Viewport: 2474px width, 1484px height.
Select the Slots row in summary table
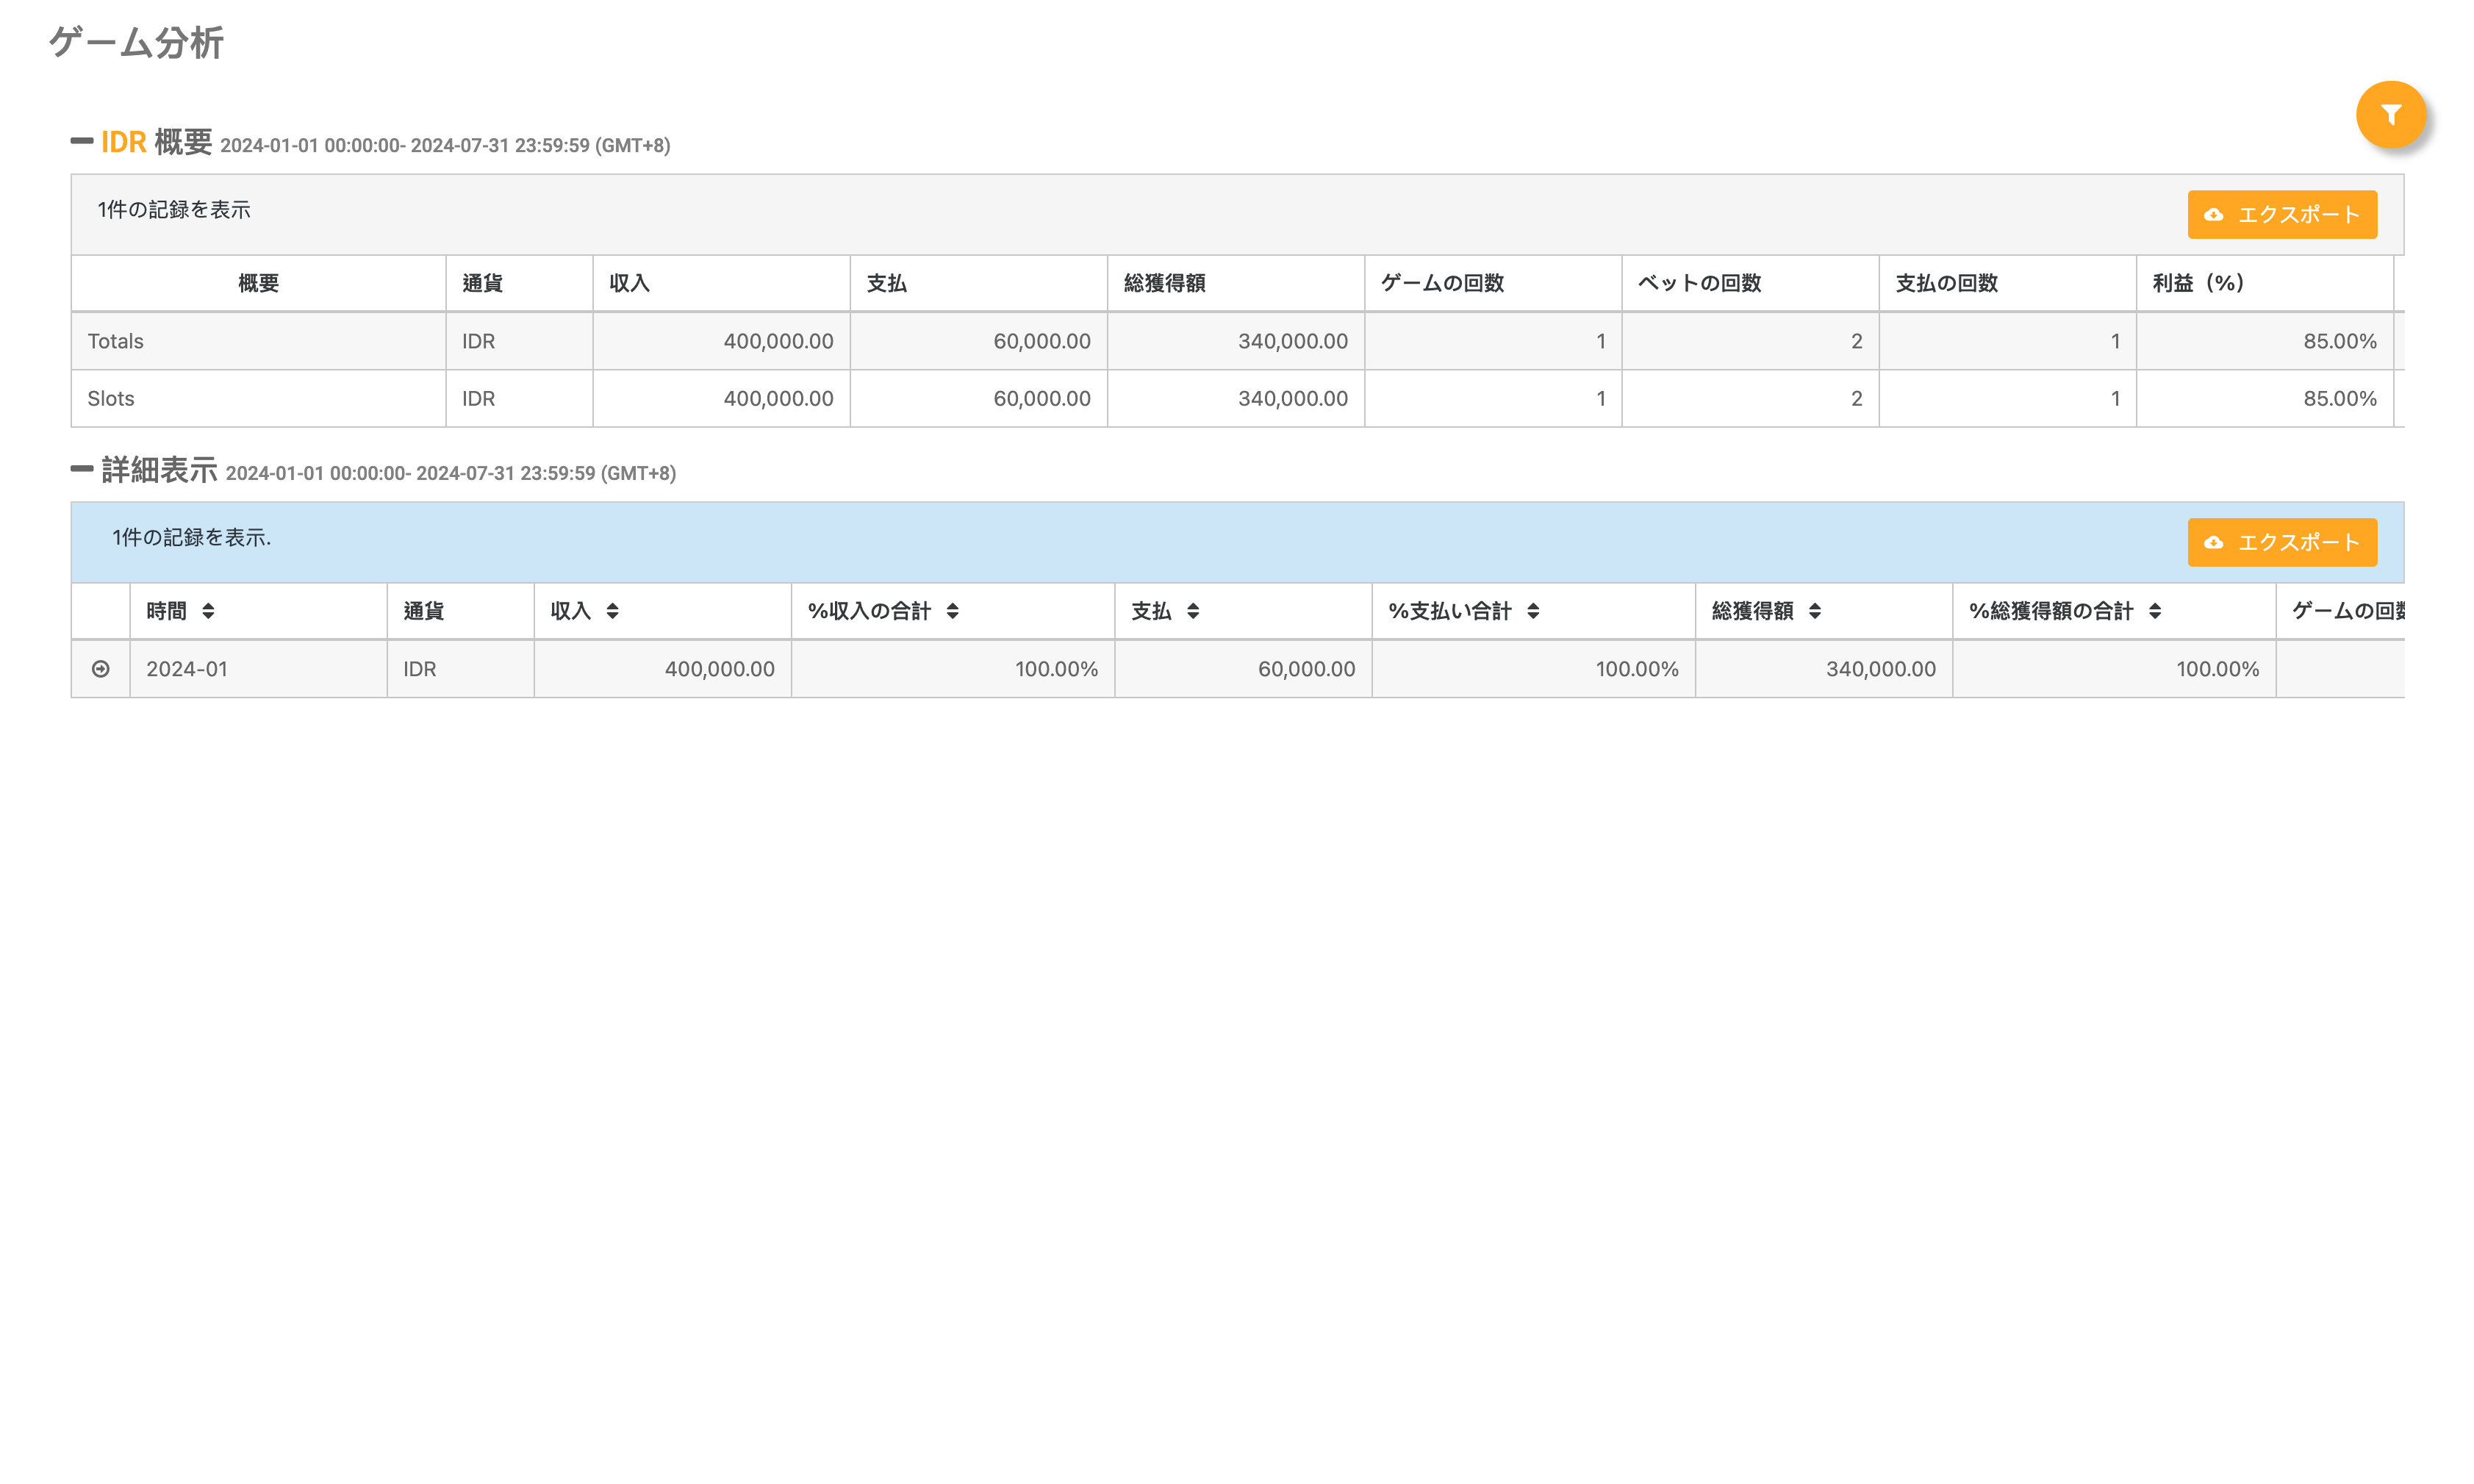point(111,398)
